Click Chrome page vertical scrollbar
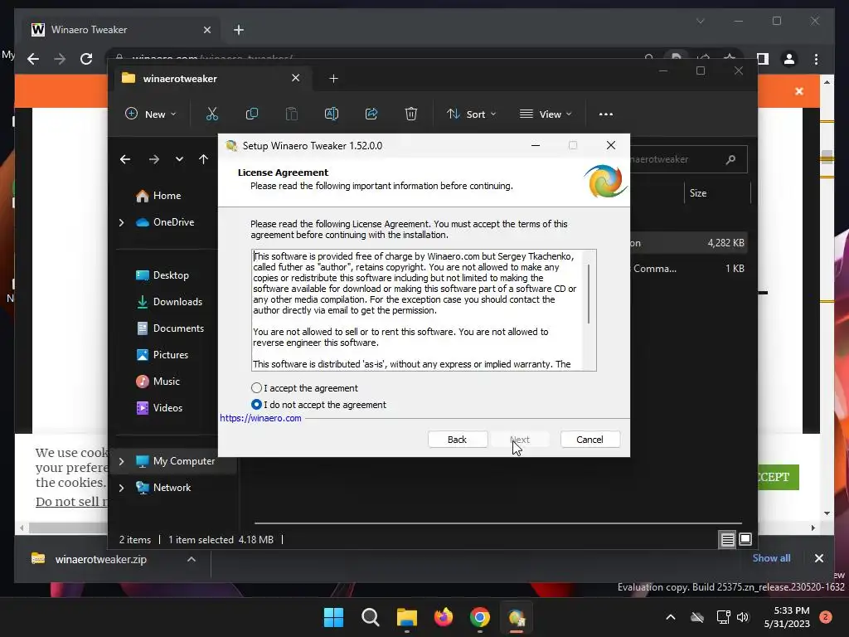This screenshot has width=849, height=637. point(827,158)
